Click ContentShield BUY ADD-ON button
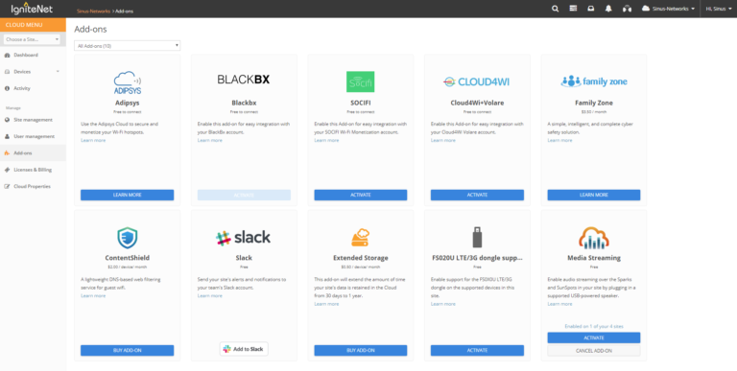 point(127,350)
